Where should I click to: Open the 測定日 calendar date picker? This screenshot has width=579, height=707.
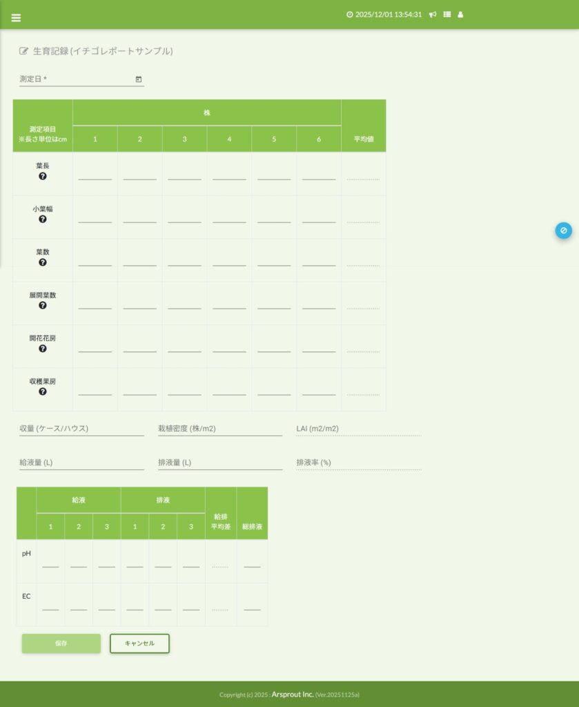(139, 79)
